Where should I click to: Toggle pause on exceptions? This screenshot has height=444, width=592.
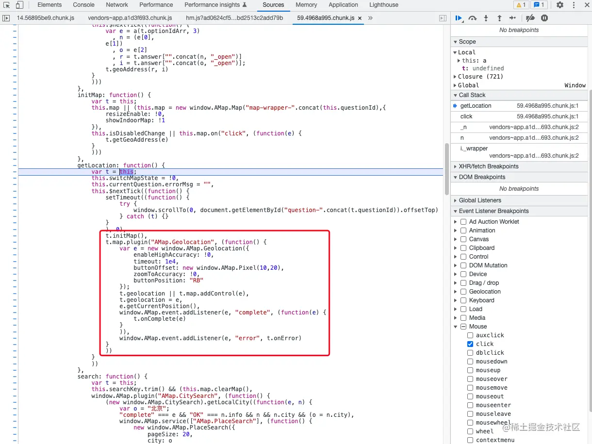544,18
